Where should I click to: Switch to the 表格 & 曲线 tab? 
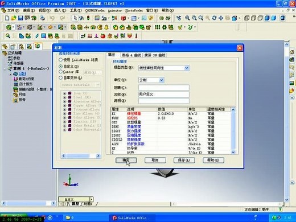tap(131, 55)
